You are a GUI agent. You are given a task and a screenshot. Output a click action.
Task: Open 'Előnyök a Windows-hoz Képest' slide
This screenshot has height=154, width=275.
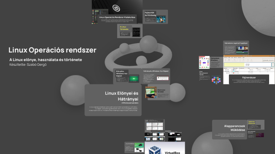(127, 76)
